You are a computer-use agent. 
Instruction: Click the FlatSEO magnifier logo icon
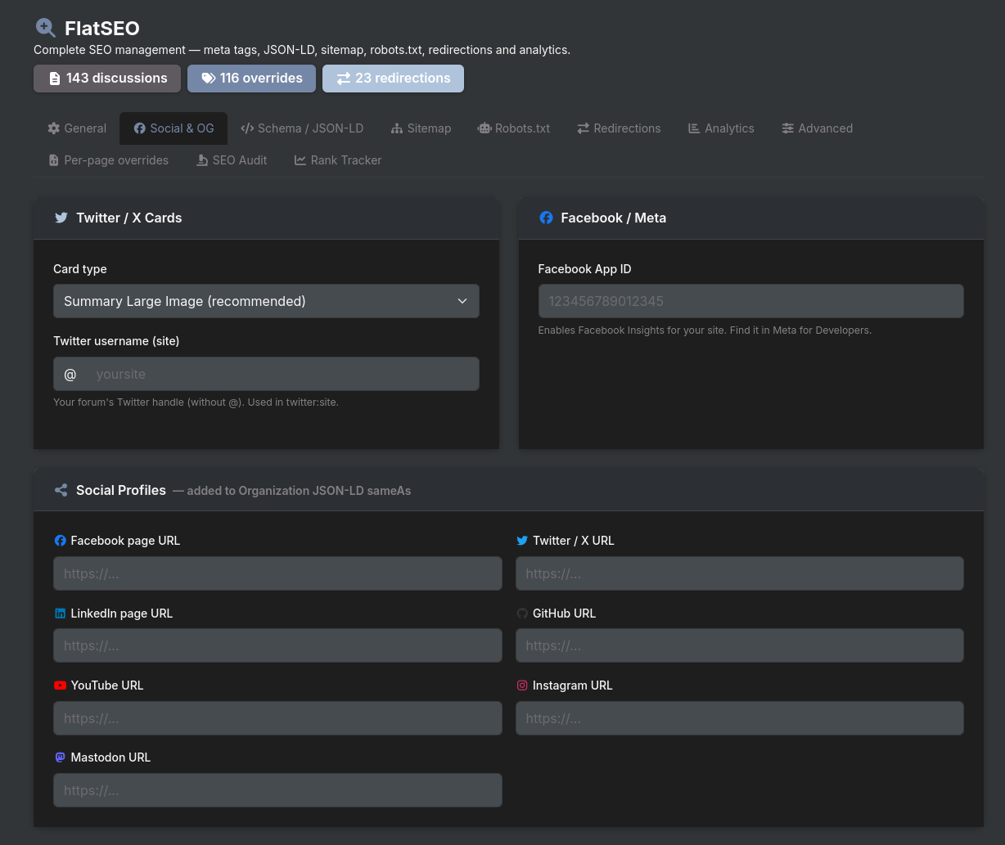click(45, 28)
